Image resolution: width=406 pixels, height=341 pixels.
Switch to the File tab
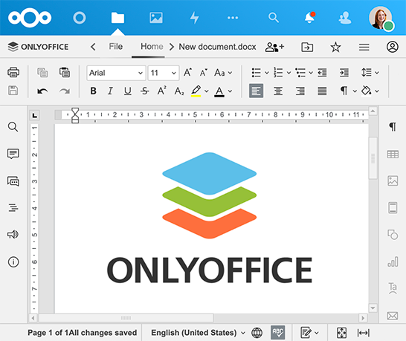point(115,47)
